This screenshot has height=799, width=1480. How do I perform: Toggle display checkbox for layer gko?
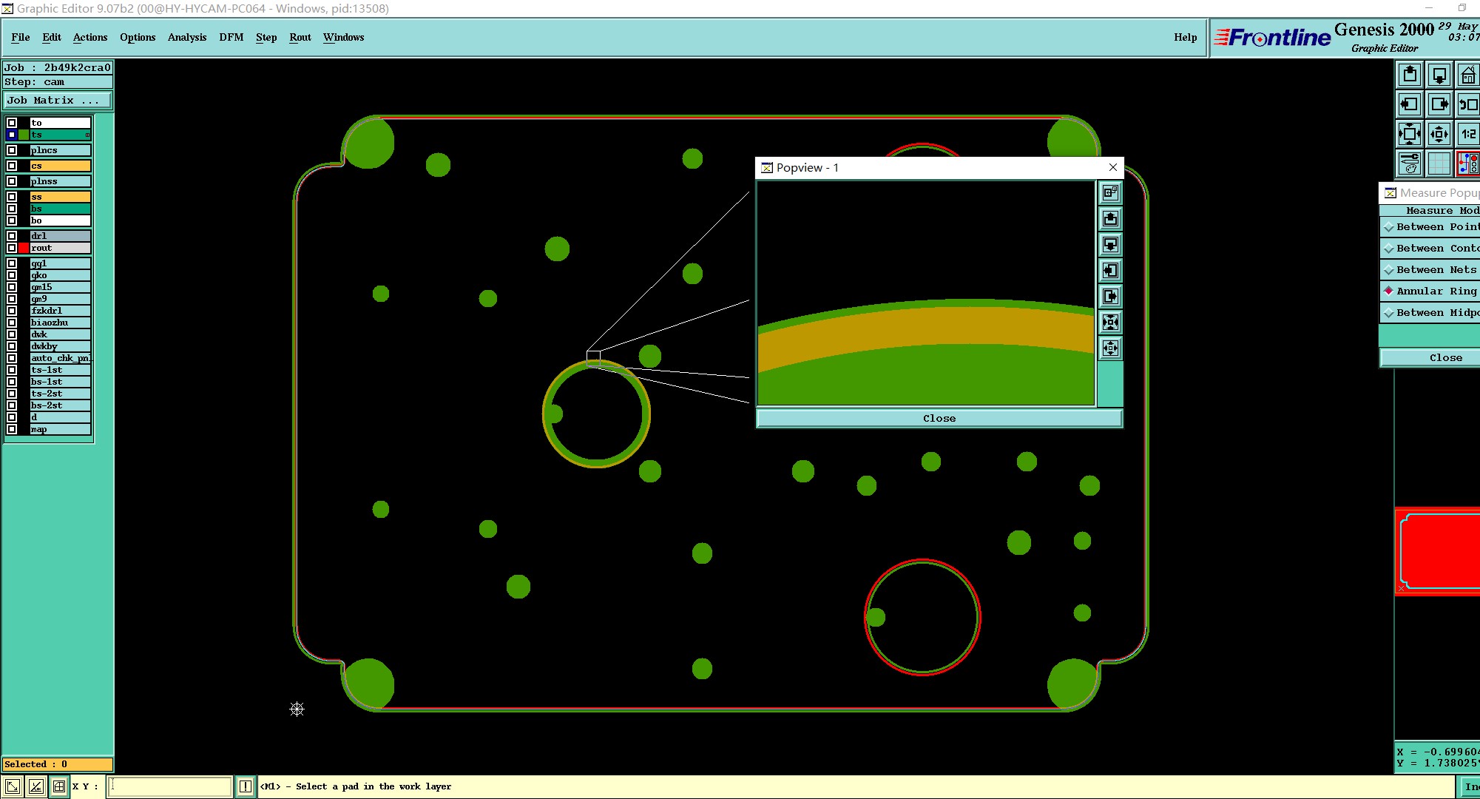(x=12, y=275)
